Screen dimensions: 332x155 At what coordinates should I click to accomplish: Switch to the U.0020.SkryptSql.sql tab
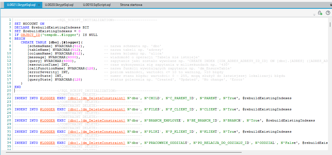[59, 5]
